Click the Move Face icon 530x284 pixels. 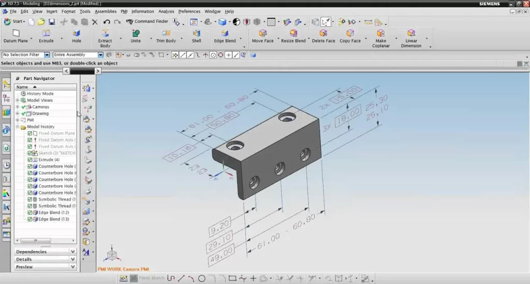tap(262, 34)
